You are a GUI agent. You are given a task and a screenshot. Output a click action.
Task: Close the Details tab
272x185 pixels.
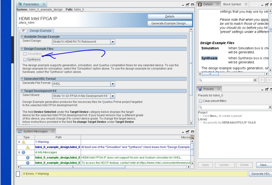coord(218,4)
